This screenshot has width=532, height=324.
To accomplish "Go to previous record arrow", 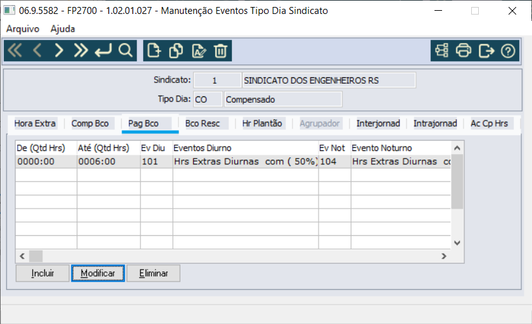I will tap(37, 51).
